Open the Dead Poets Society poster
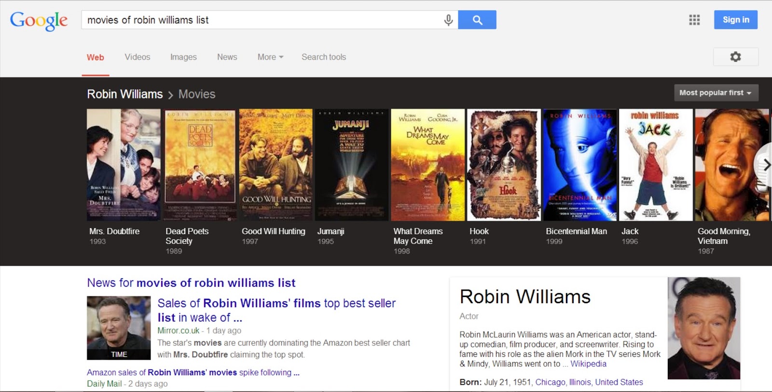This screenshot has height=392, width=772. pyautogui.click(x=200, y=165)
